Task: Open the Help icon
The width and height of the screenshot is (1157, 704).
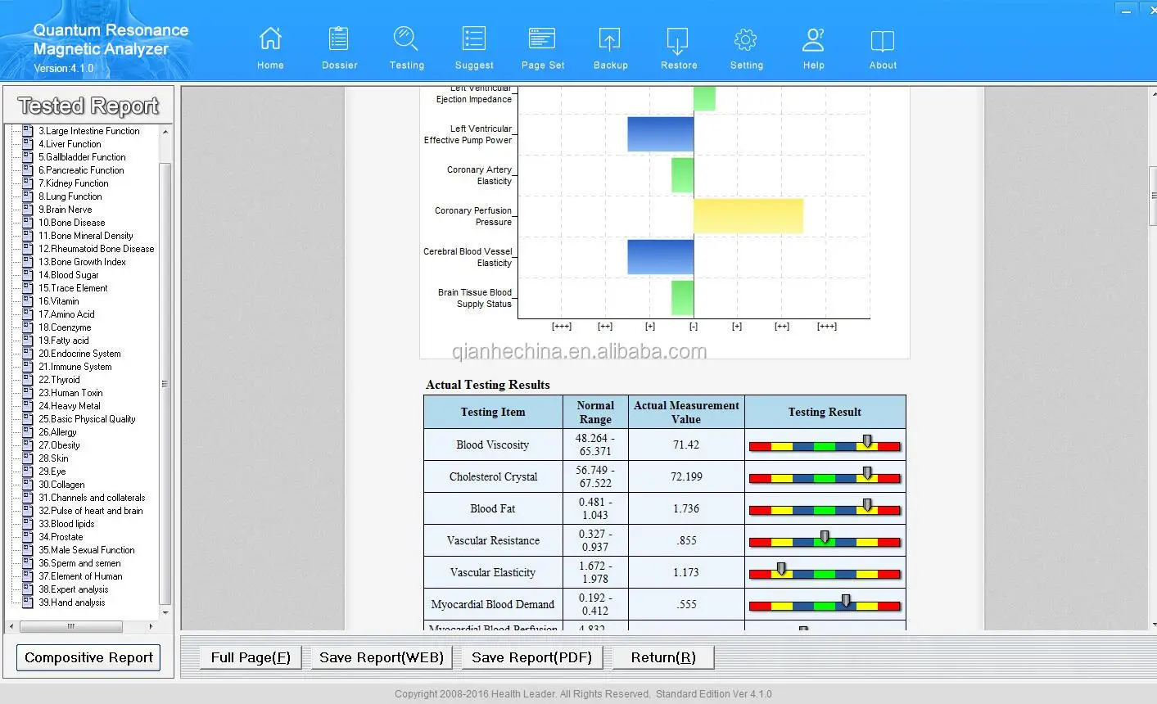Action: click(814, 38)
